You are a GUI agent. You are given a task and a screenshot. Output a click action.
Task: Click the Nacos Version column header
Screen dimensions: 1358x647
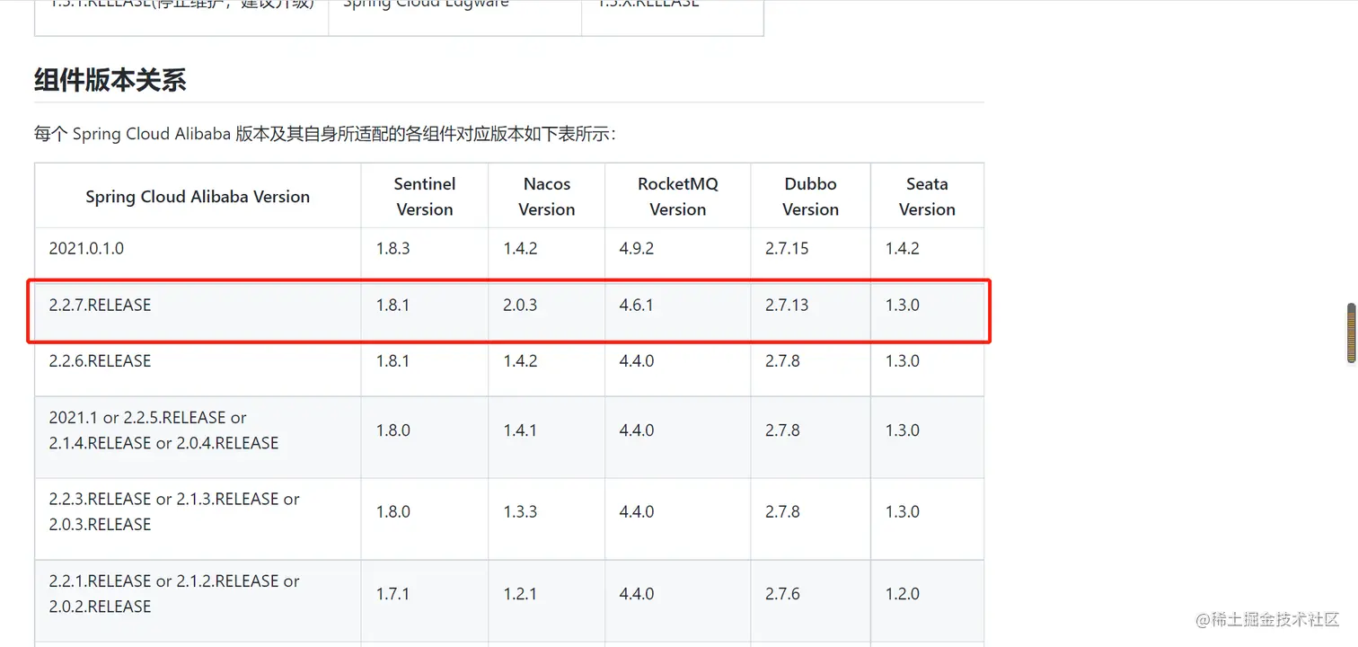(x=547, y=197)
